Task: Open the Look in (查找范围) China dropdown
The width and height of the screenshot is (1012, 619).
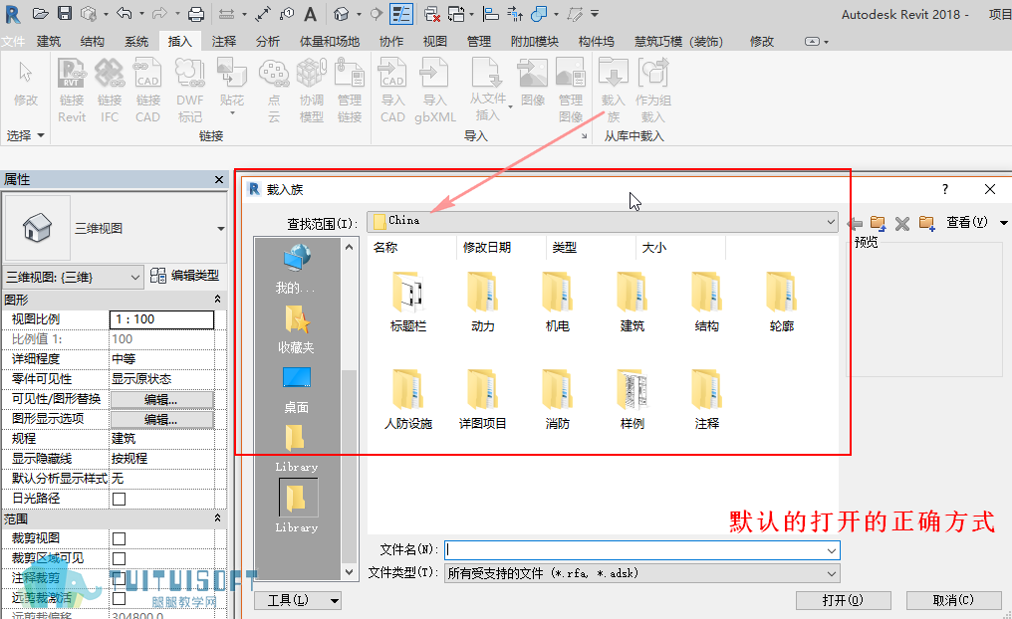Action: [603, 222]
